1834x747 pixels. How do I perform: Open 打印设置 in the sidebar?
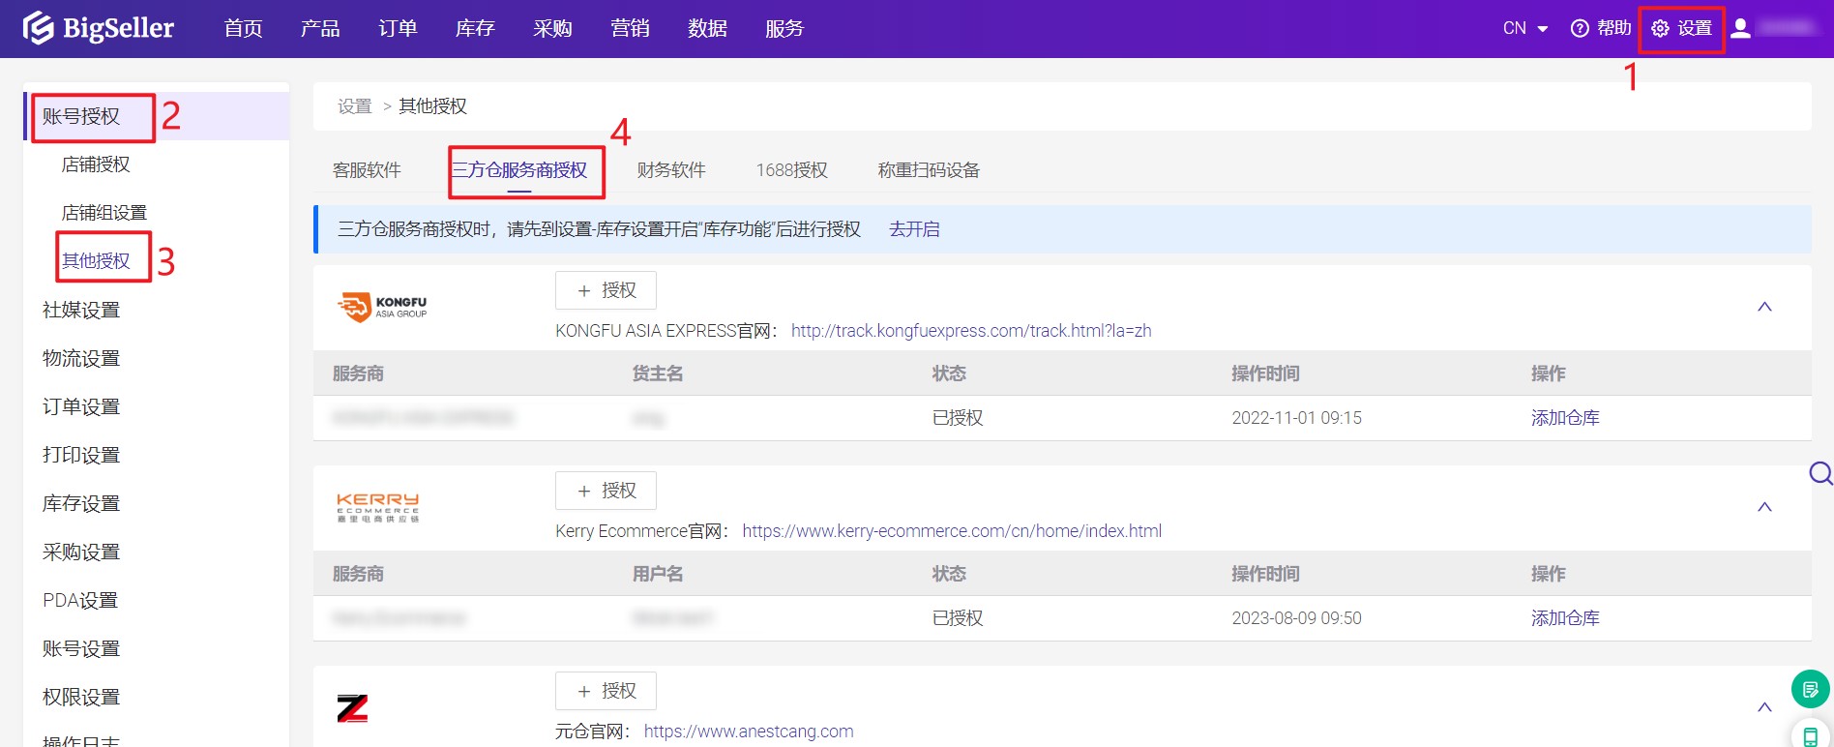pyautogui.click(x=81, y=455)
